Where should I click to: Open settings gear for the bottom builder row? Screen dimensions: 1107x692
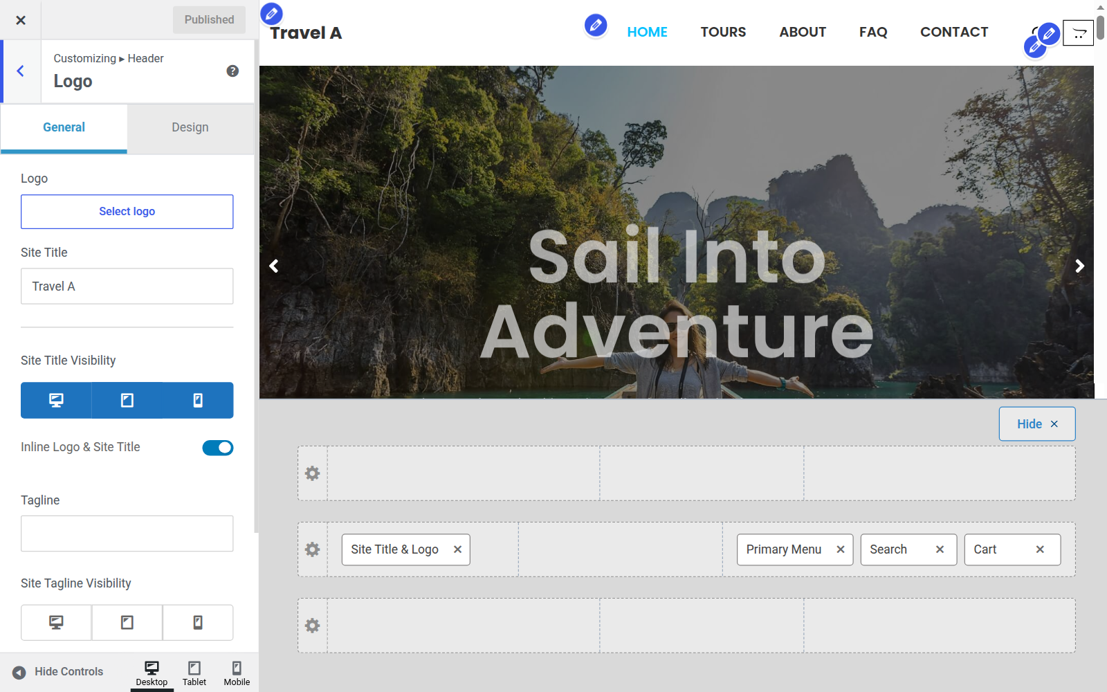pos(313,626)
